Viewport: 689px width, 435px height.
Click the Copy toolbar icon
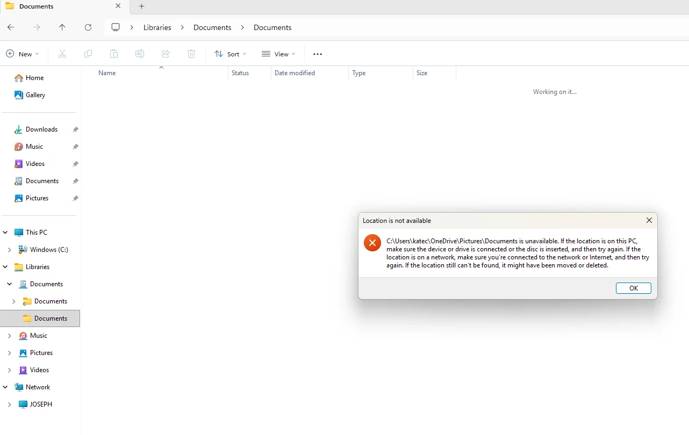click(88, 54)
